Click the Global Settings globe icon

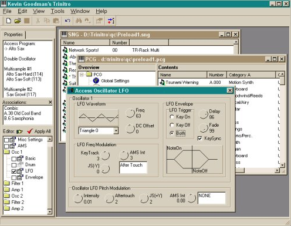[x=96, y=80]
